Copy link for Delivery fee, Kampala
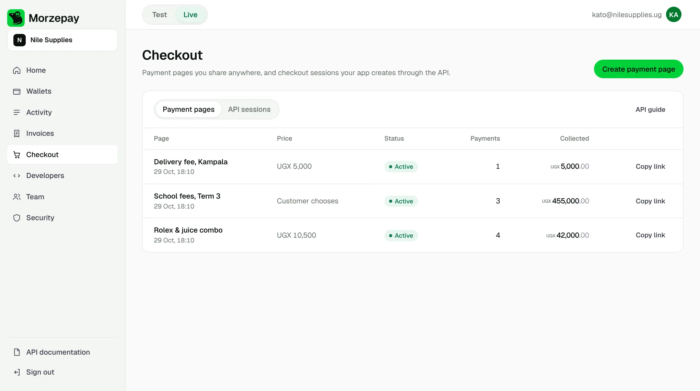This screenshot has height=391, width=700. [650, 166]
